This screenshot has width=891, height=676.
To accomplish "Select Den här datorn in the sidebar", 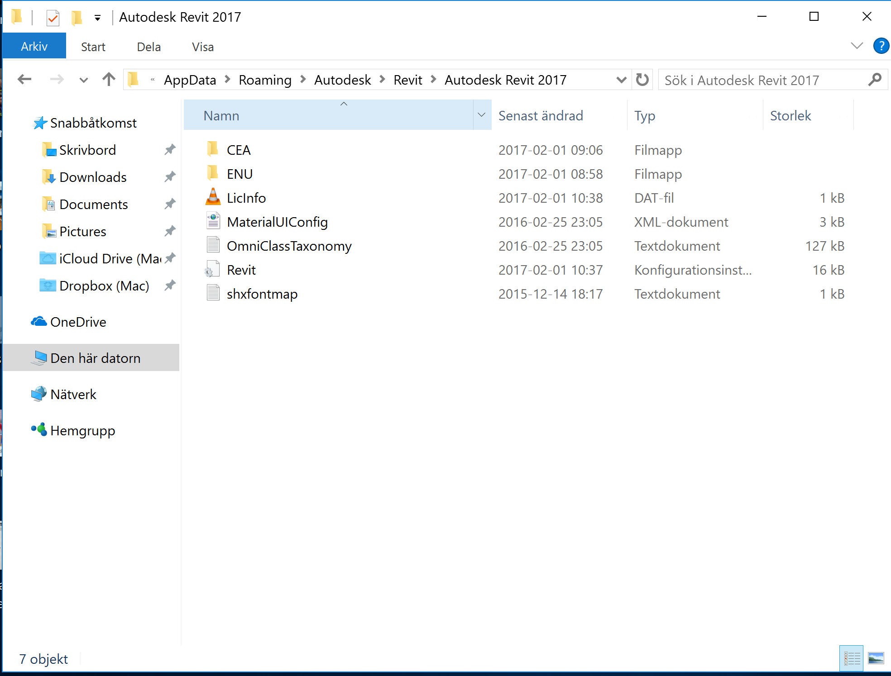I will tap(95, 357).
